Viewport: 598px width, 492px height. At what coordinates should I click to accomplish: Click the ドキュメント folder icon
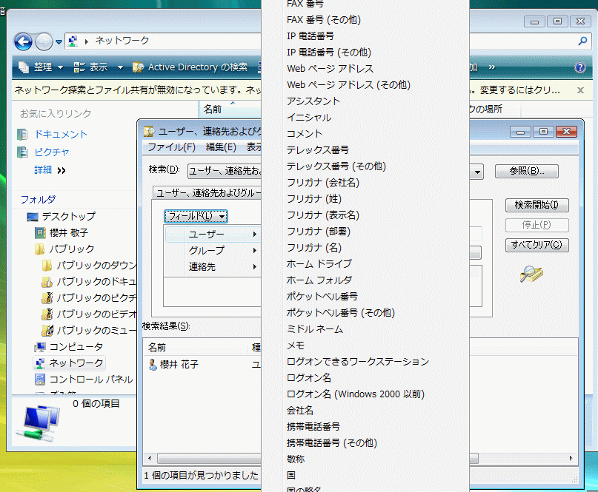[22, 134]
